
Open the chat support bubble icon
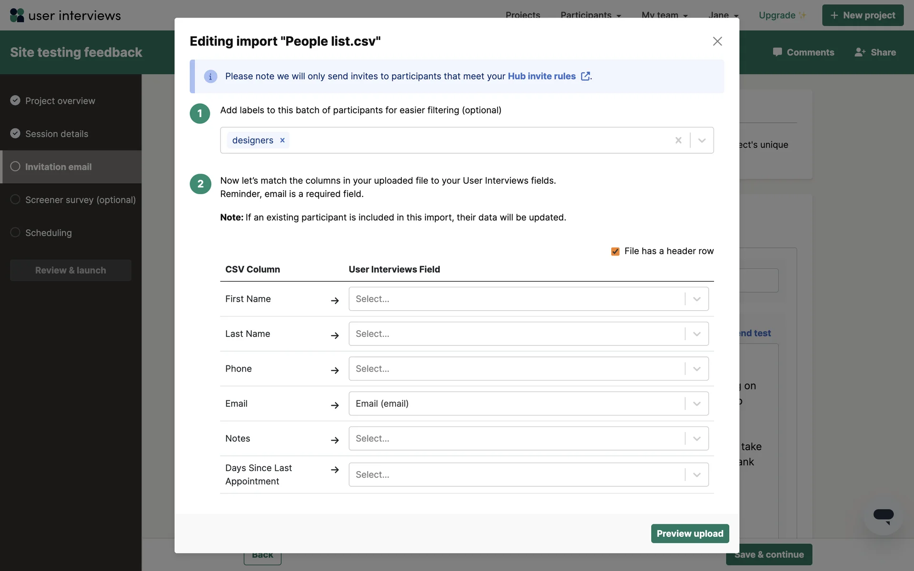coord(883,516)
